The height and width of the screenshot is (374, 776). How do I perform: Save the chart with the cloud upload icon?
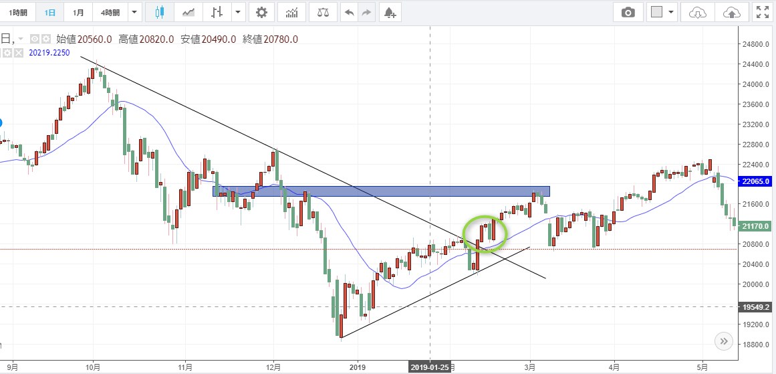pos(731,13)
